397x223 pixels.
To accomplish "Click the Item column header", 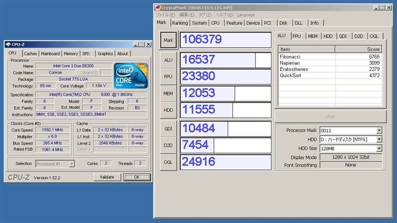I will click(306, 49).
